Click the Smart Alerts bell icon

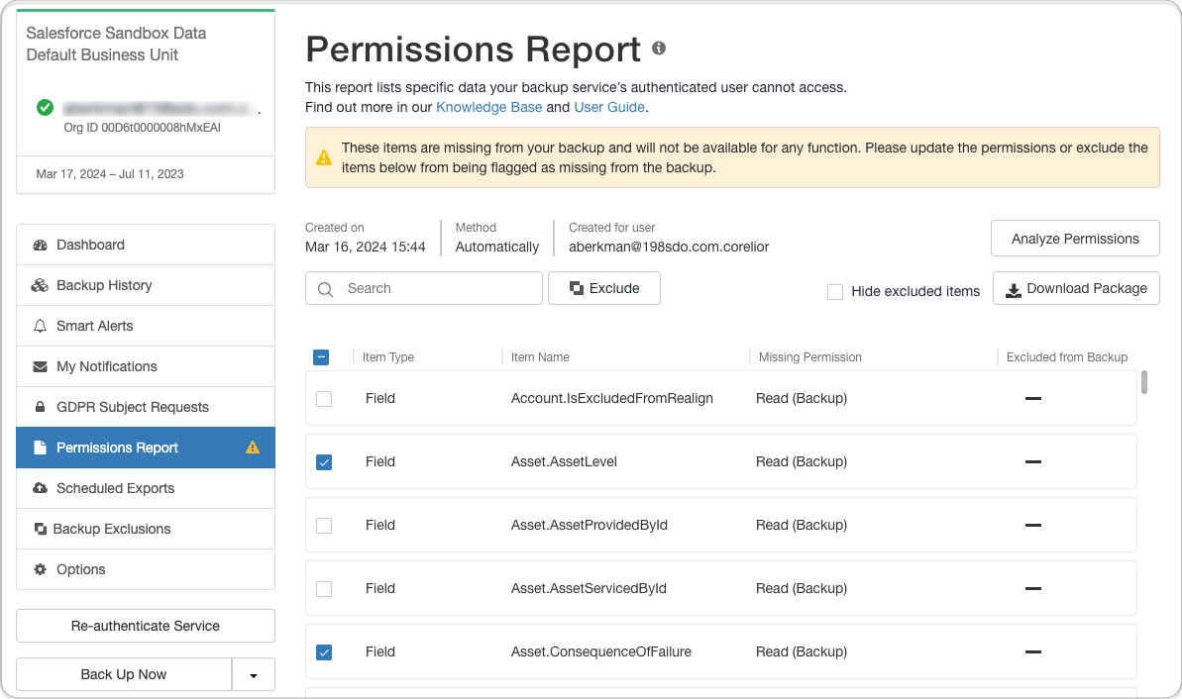pos(40,327)
